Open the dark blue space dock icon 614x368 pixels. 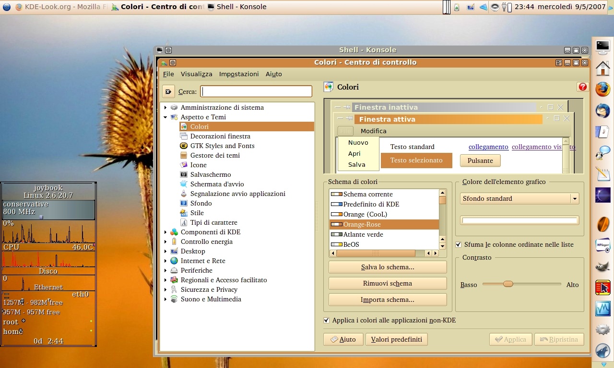pos(602,195)
